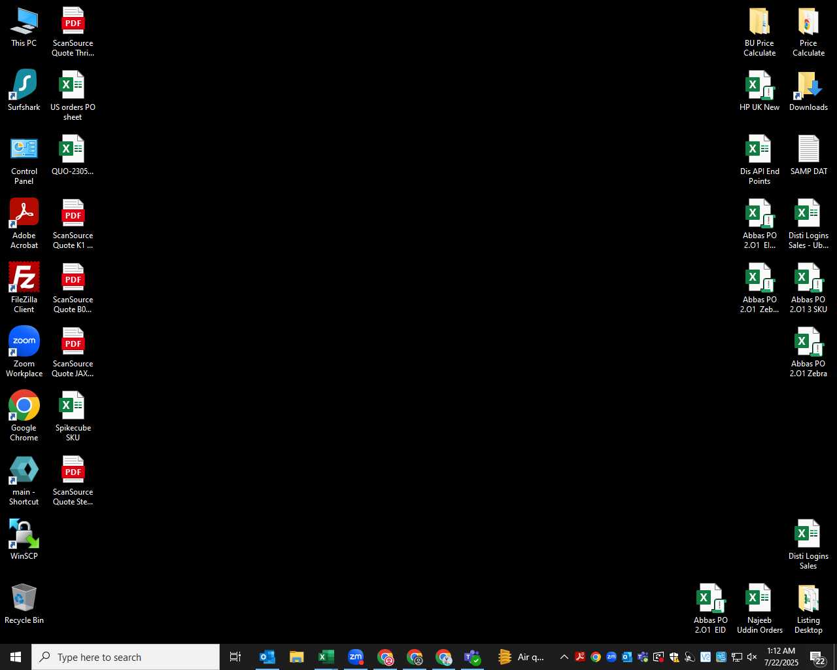Select the Abbas PO 2.01 EID file

tap(710, 609)
